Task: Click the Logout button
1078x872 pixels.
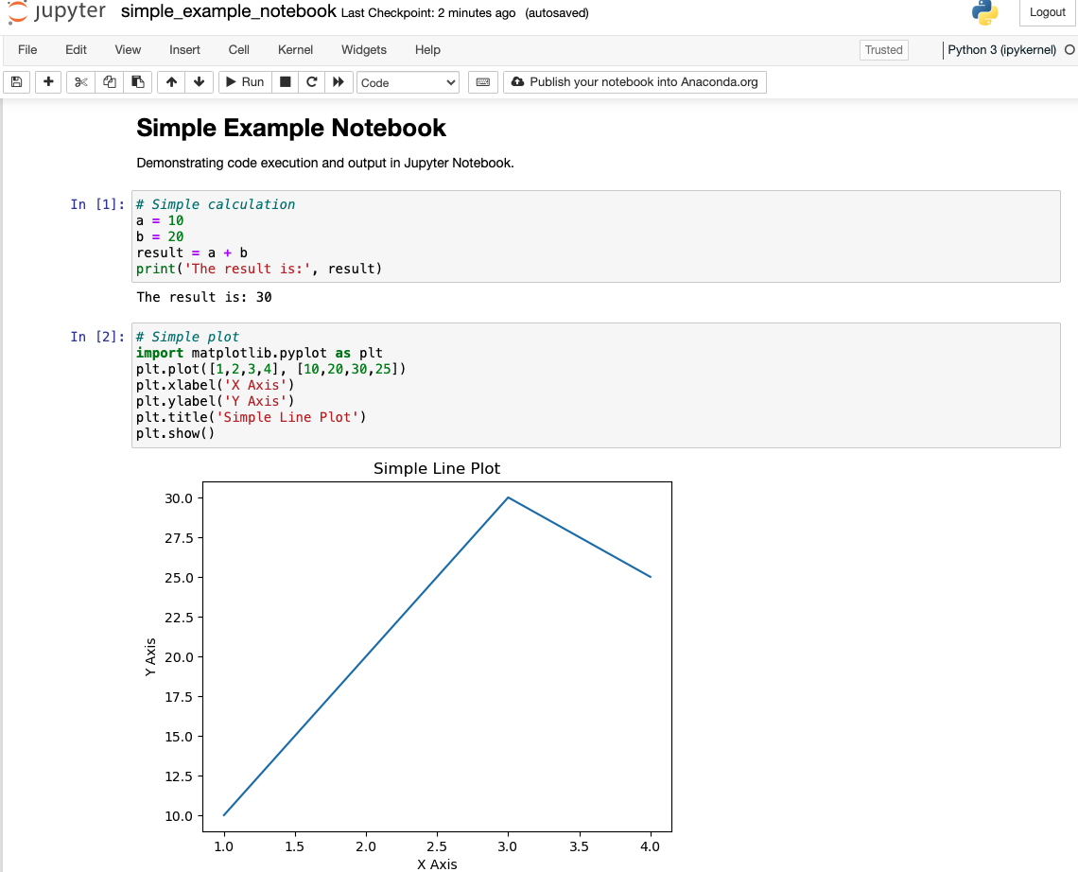Action: (x=1047, y=12)
